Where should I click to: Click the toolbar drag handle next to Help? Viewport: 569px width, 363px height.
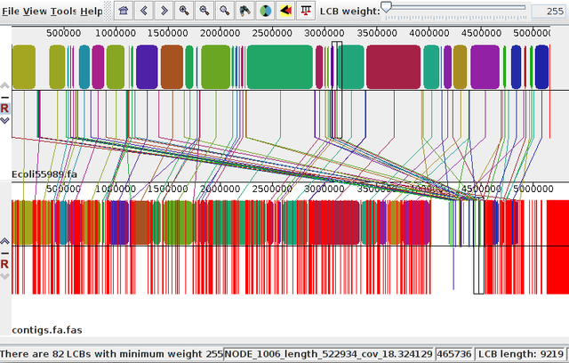click(x=108, y=11)
